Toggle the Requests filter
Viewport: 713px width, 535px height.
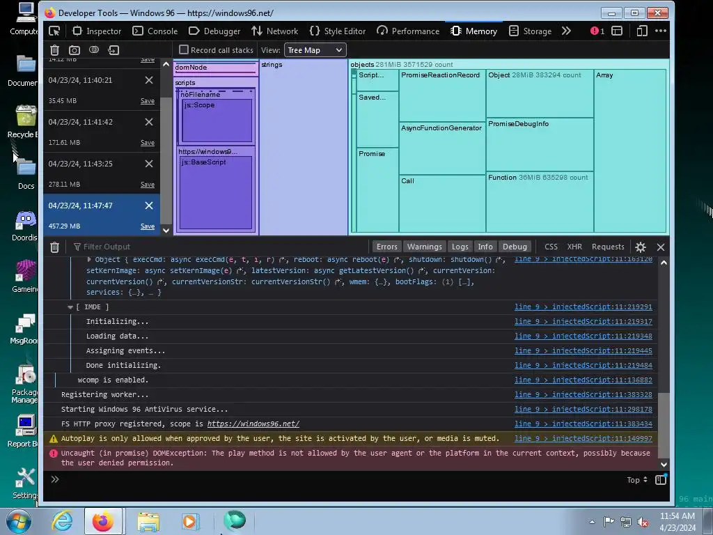(608, 247)
